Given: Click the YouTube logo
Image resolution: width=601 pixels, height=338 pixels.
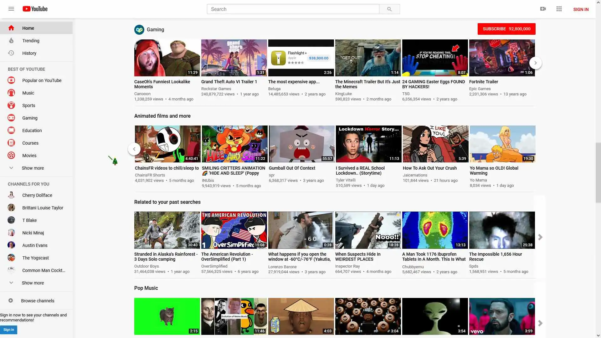Looking at the screenshot, I should pyautogui.click(x=35, y=9).
